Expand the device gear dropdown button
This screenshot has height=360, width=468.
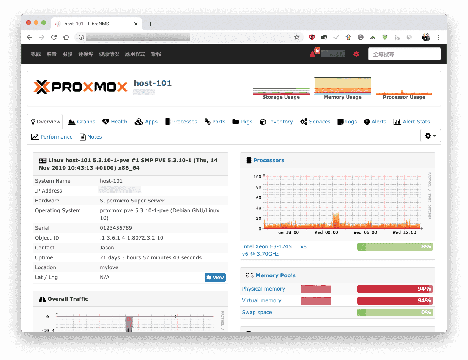coord(430,136)
